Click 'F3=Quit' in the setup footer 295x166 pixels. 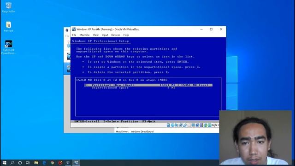[x=149, y=121]
